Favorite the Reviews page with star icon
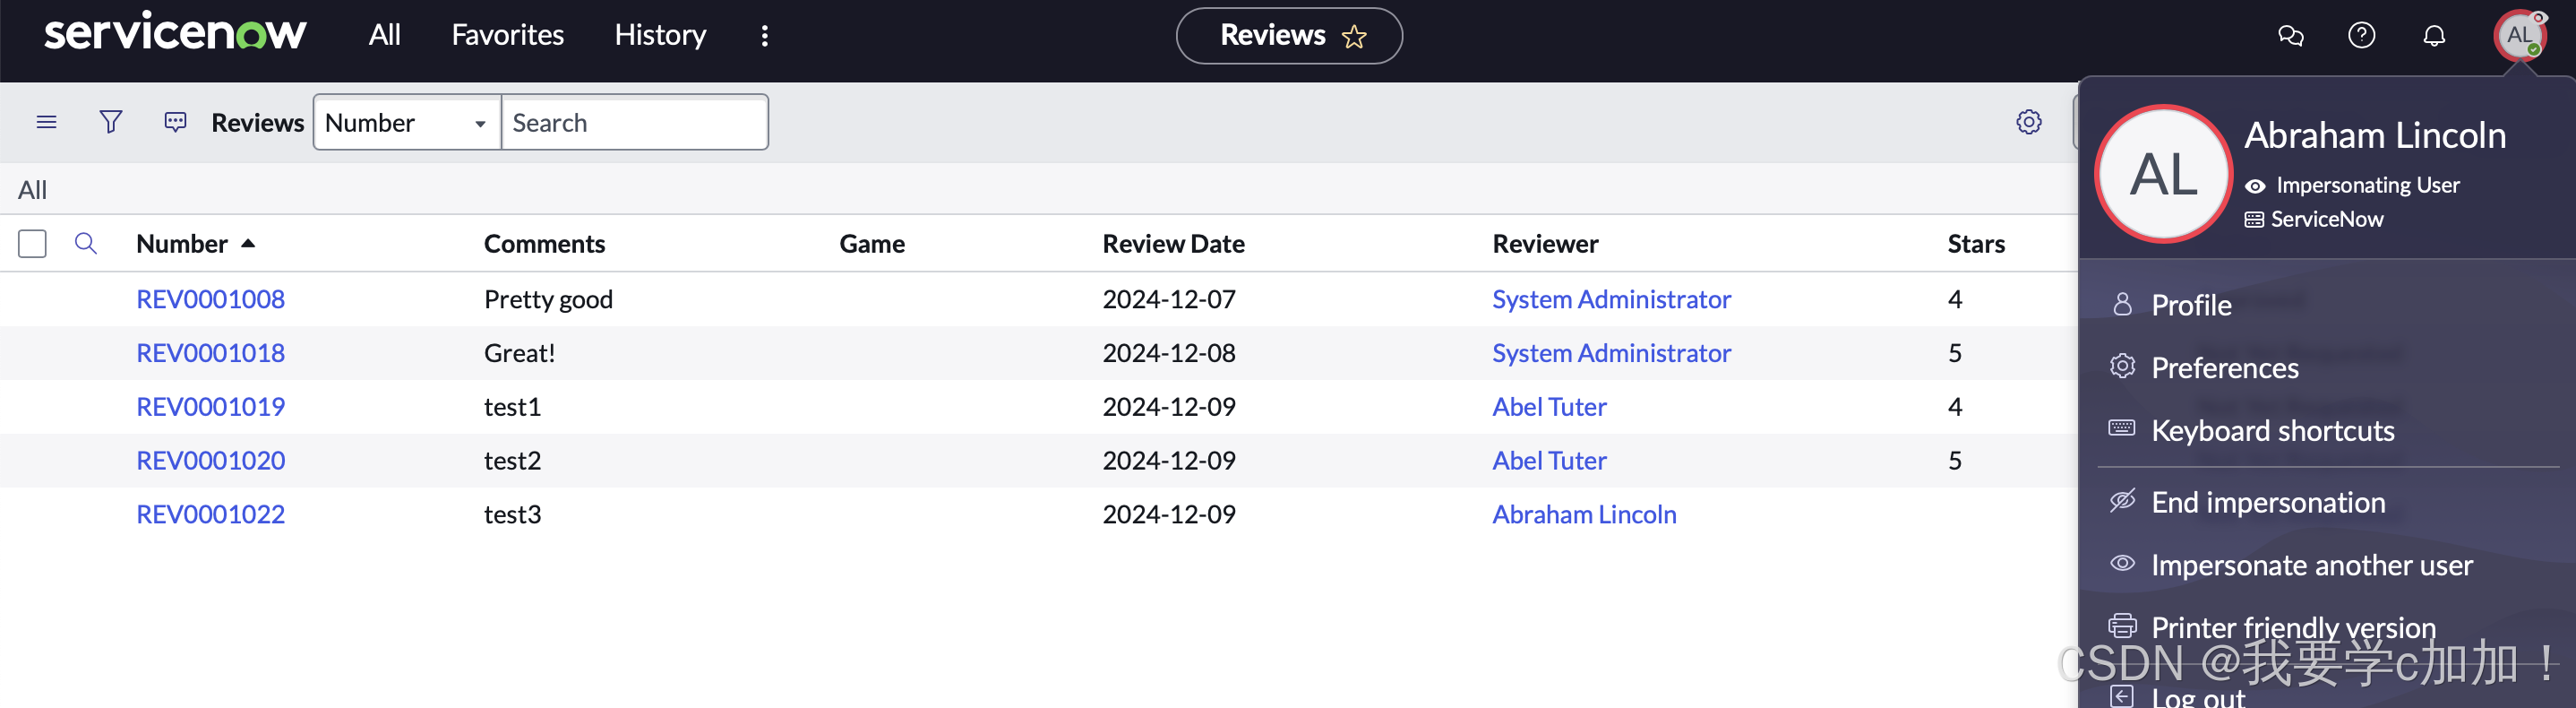2576x708 pixels. pyautogui.click(x=1354, y=37)
